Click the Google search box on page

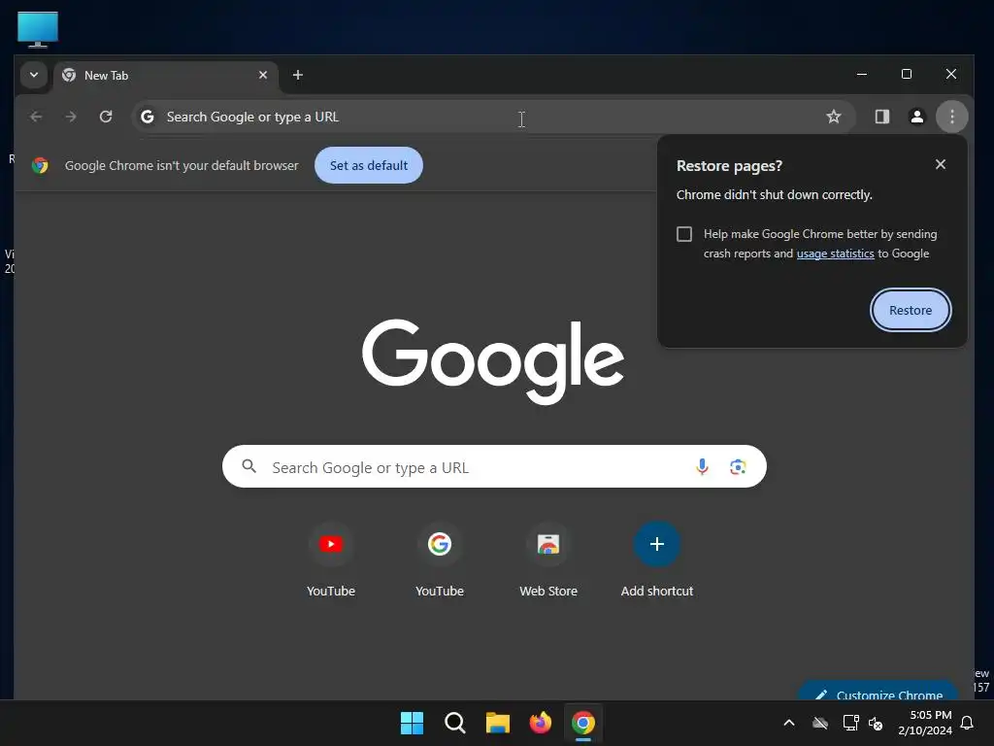[494, 467]
